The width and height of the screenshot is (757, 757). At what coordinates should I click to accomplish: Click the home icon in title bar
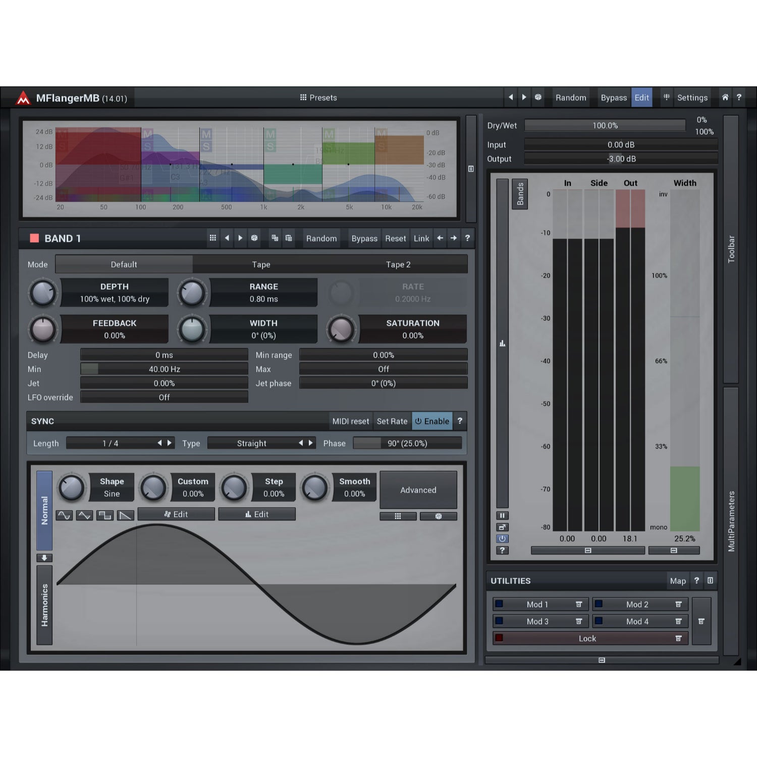pos(725,97)
